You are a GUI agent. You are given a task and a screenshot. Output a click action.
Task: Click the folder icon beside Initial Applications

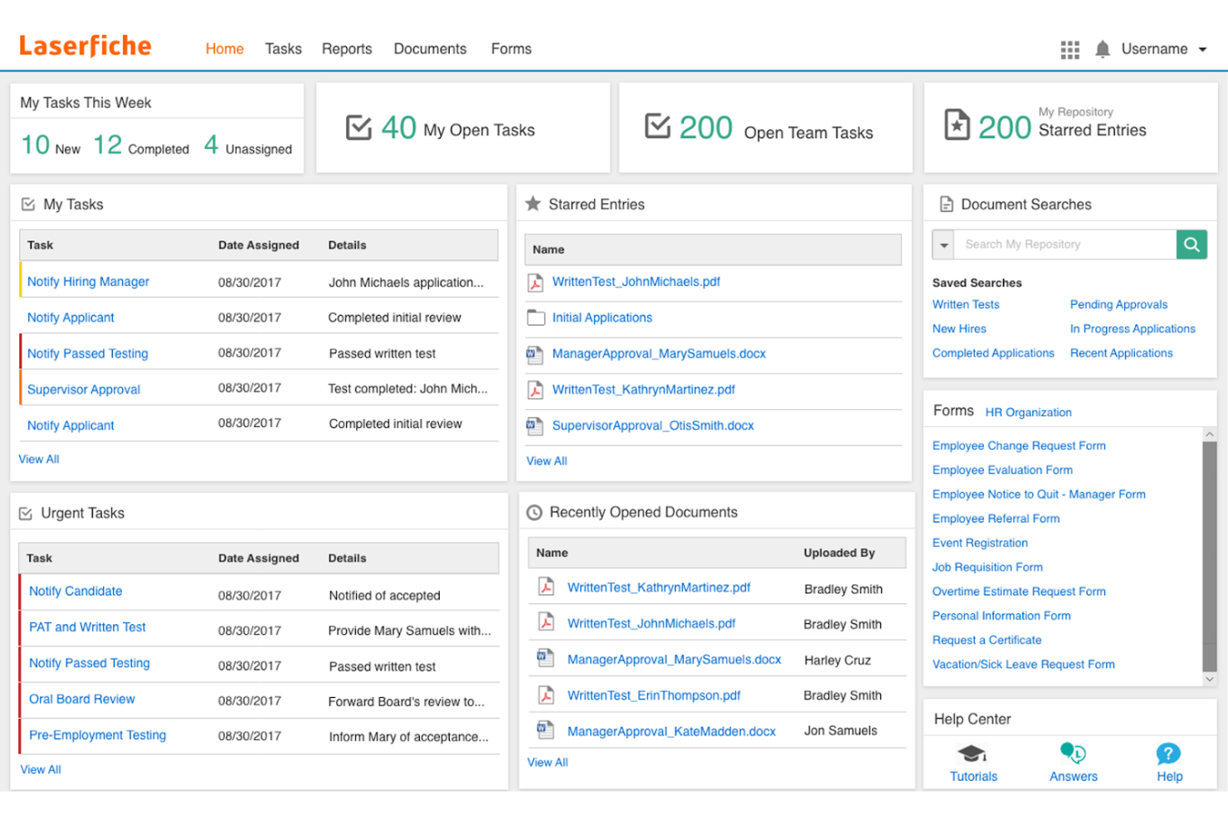(536, 317)
